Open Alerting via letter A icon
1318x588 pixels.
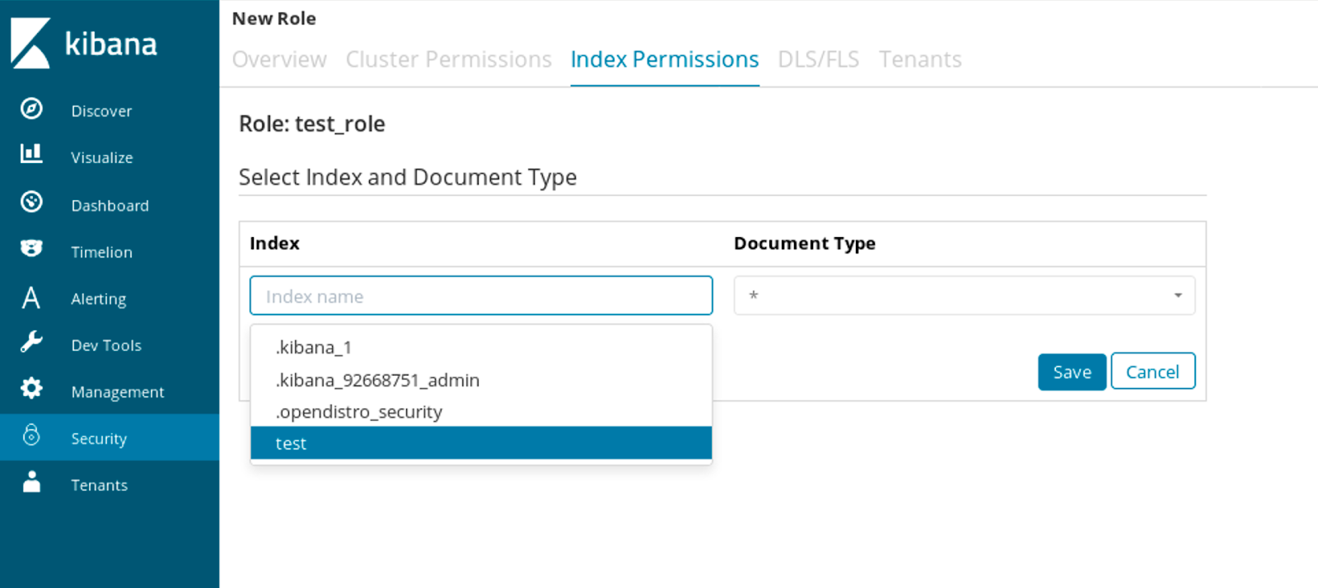click(x=31, y=297)
